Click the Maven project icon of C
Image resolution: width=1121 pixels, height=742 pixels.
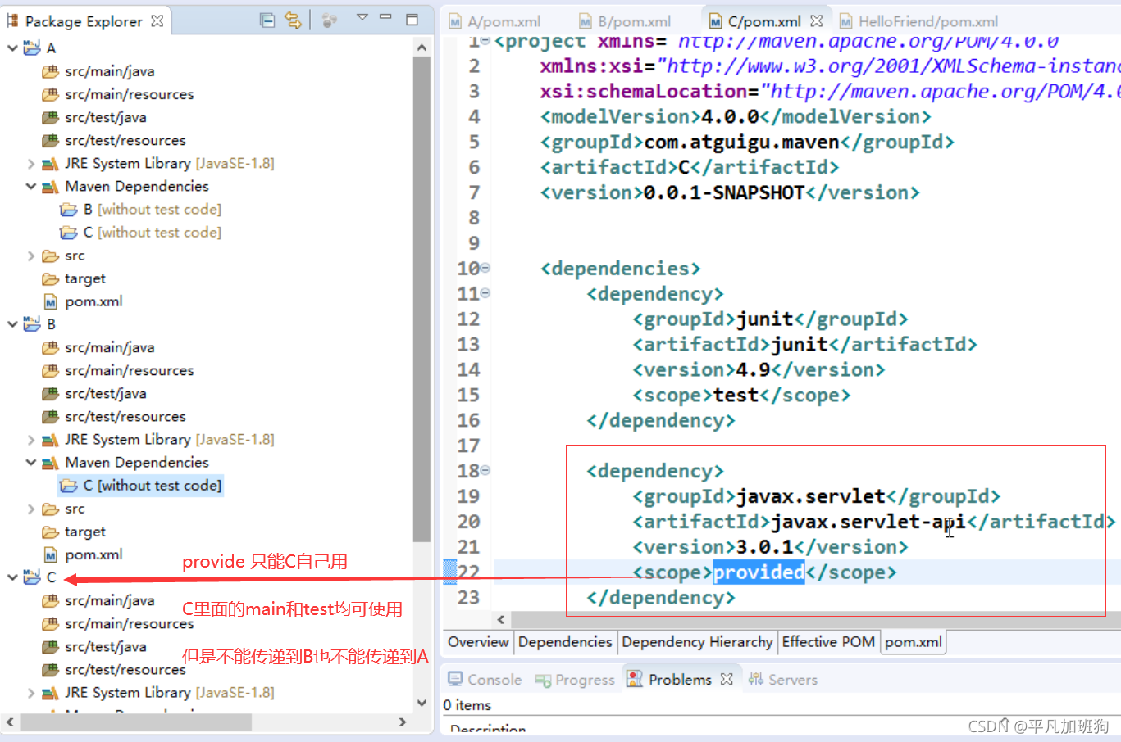click(32, 577)
